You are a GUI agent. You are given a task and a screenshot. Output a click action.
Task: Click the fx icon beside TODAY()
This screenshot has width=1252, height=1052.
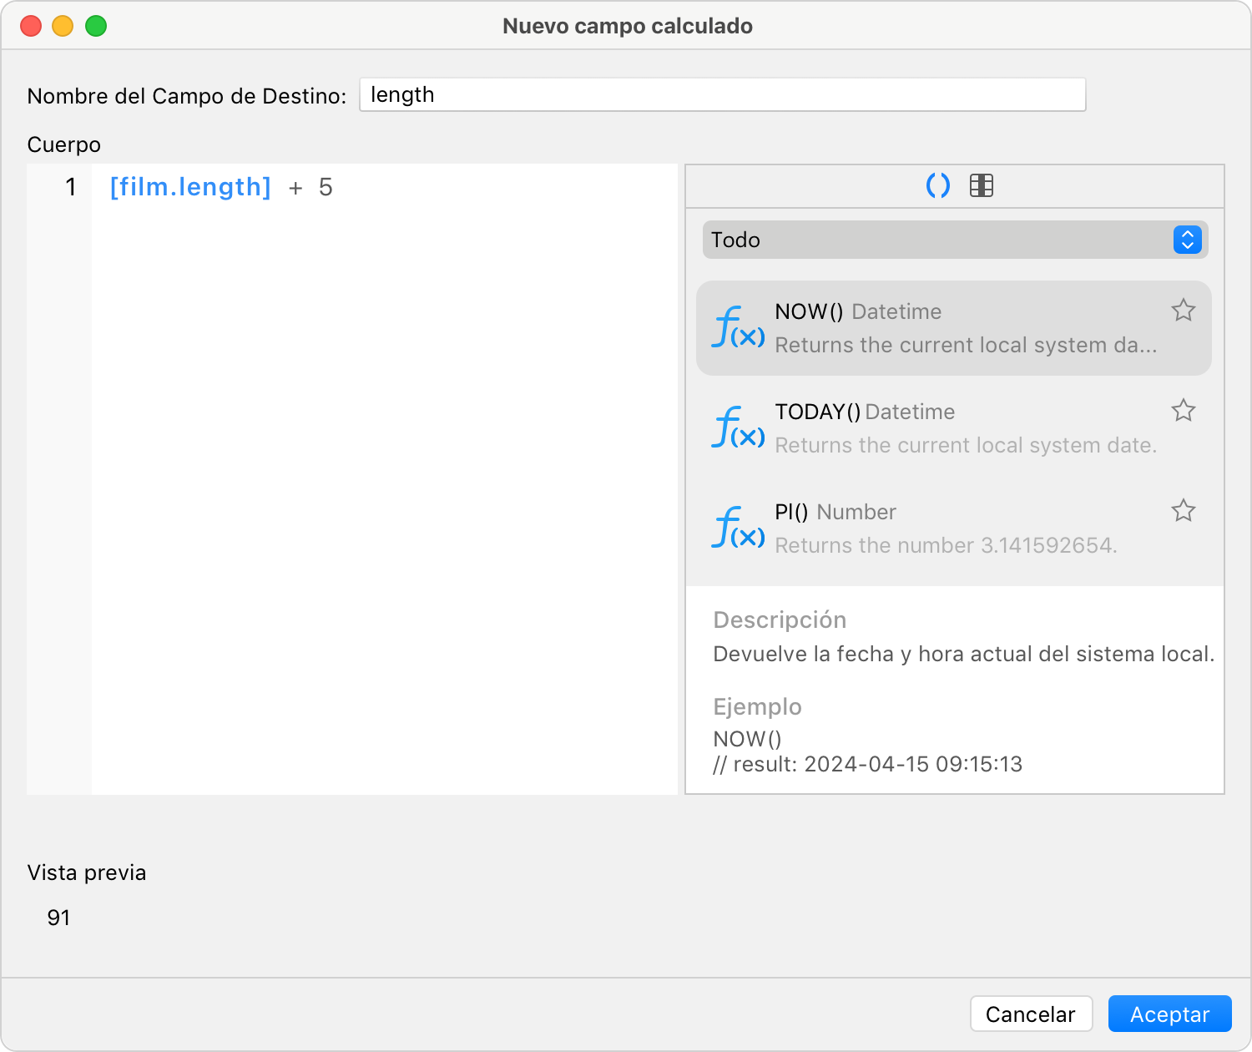tap(738, 427)
